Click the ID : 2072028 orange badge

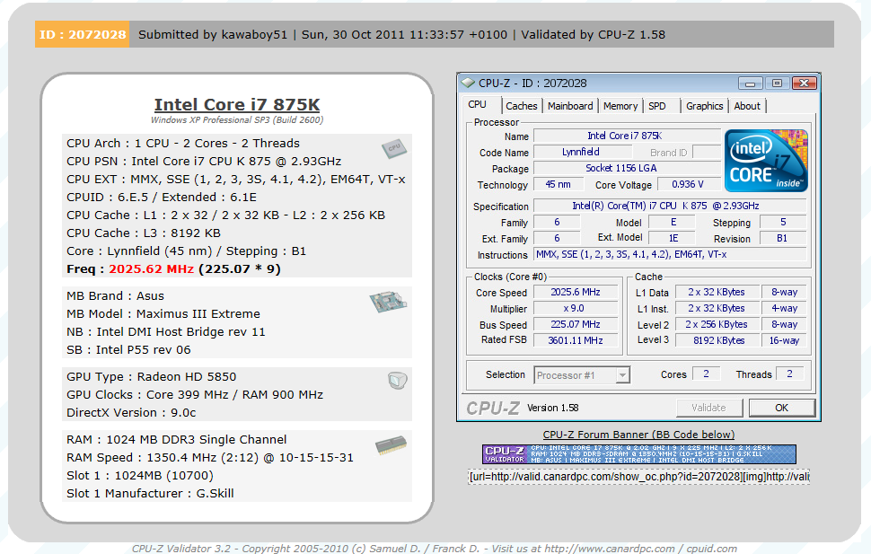point(83,34)
